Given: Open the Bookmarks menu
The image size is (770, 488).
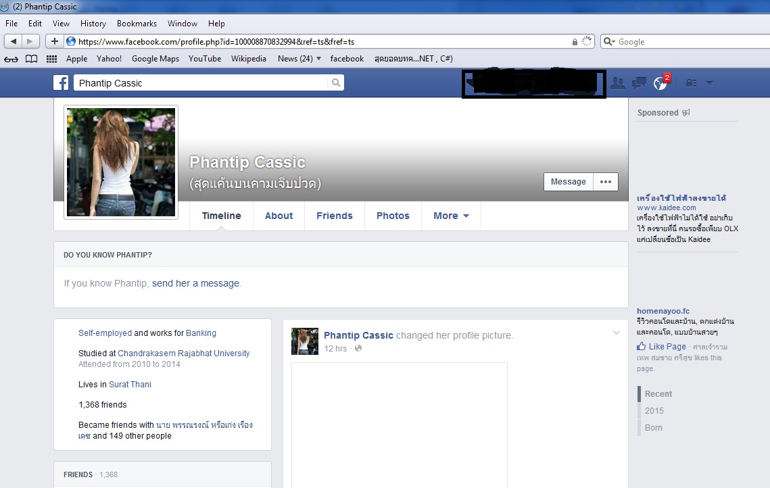Looking at the screenshot, I should tap(137, 24).
